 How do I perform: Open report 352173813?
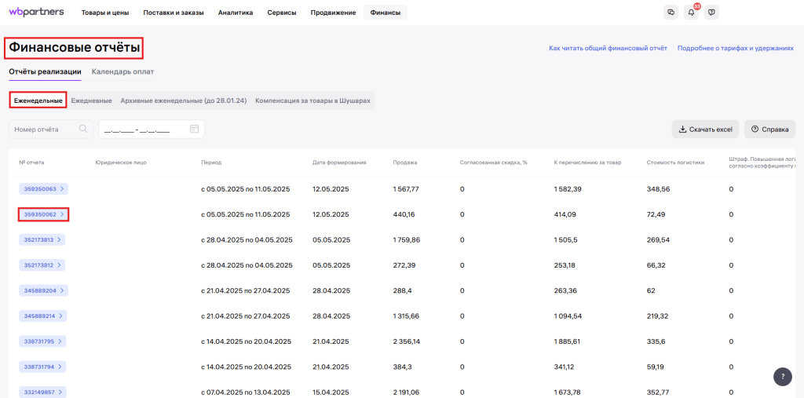pyautogui.click(x=42, y=239)
